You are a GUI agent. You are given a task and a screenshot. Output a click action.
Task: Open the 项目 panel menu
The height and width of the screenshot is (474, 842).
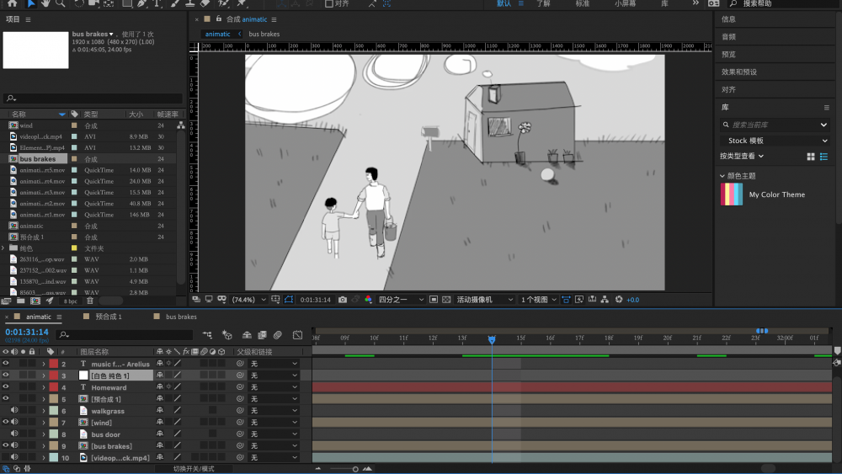[28, 19]
